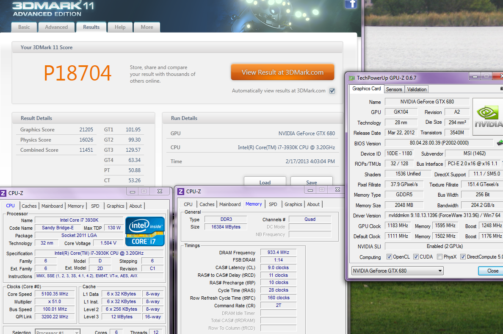Open Caches tab in right CPU-Z window
503x334 pixels.
[207, 204]
